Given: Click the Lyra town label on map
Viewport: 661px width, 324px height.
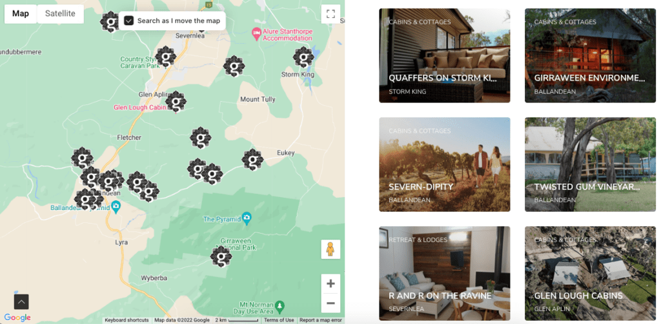Looking at the screenshot, I should point(121,243).
